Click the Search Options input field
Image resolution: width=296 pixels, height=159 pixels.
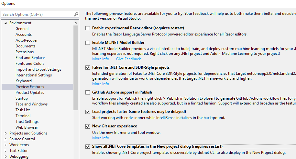[37, 15]
